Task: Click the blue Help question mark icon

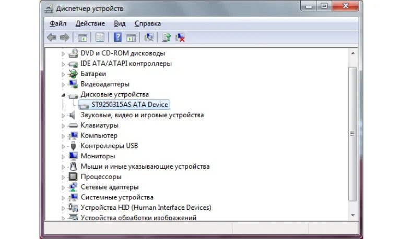Action: (117, 37)
